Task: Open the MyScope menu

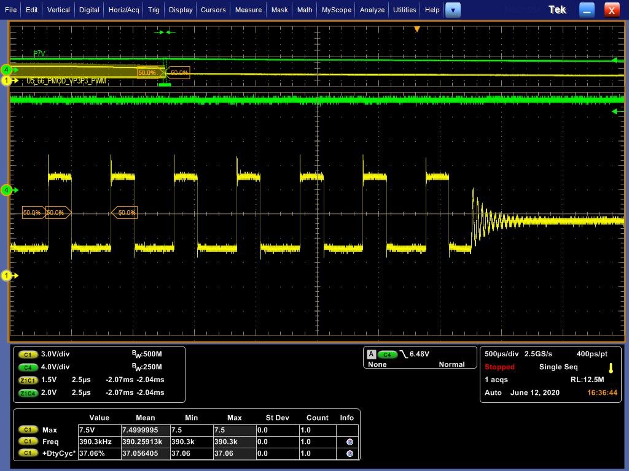Action: [336, 10]
